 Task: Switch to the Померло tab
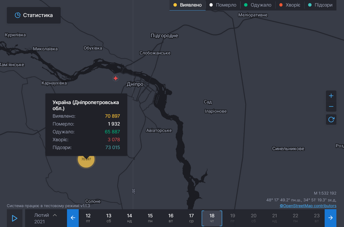(x=223, y=5)
